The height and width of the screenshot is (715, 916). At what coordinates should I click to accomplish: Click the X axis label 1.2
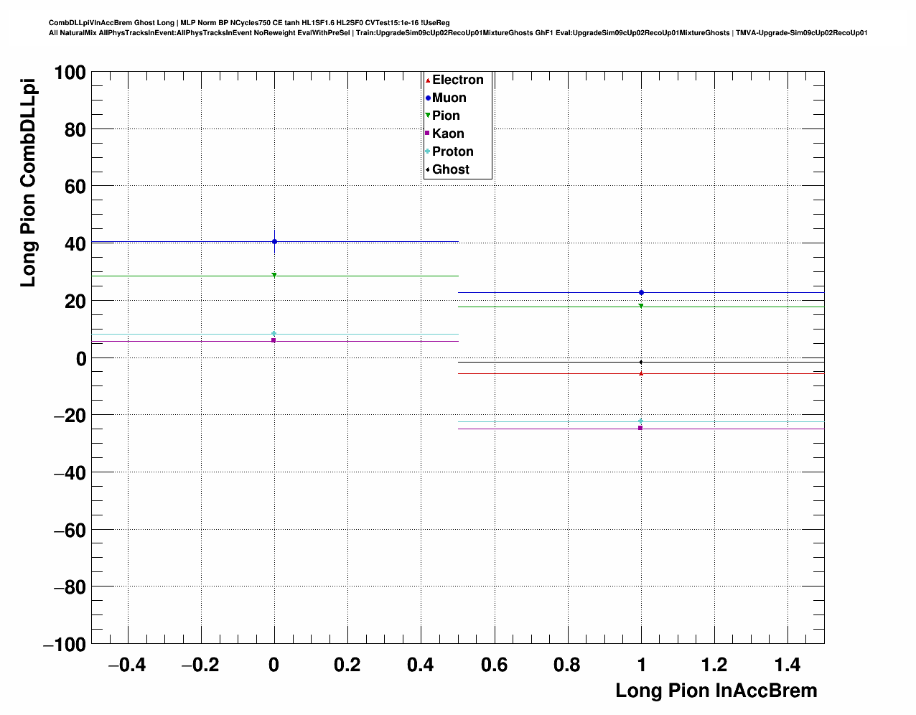[x=714, y=665]
